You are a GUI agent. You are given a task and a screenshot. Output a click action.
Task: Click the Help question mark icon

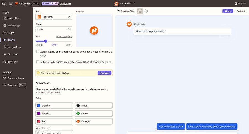(x=236, y=4)
